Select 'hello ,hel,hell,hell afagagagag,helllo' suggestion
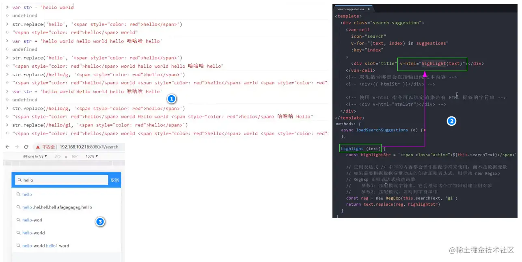The width and height of the screenshot is (522, 262). point(66,207)
